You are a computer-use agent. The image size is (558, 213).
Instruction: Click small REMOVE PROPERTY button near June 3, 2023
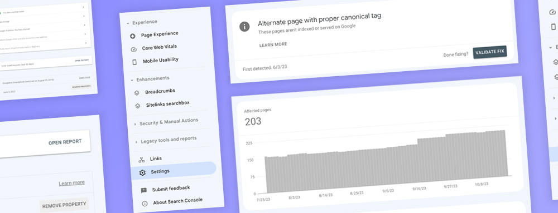point(81,86)
